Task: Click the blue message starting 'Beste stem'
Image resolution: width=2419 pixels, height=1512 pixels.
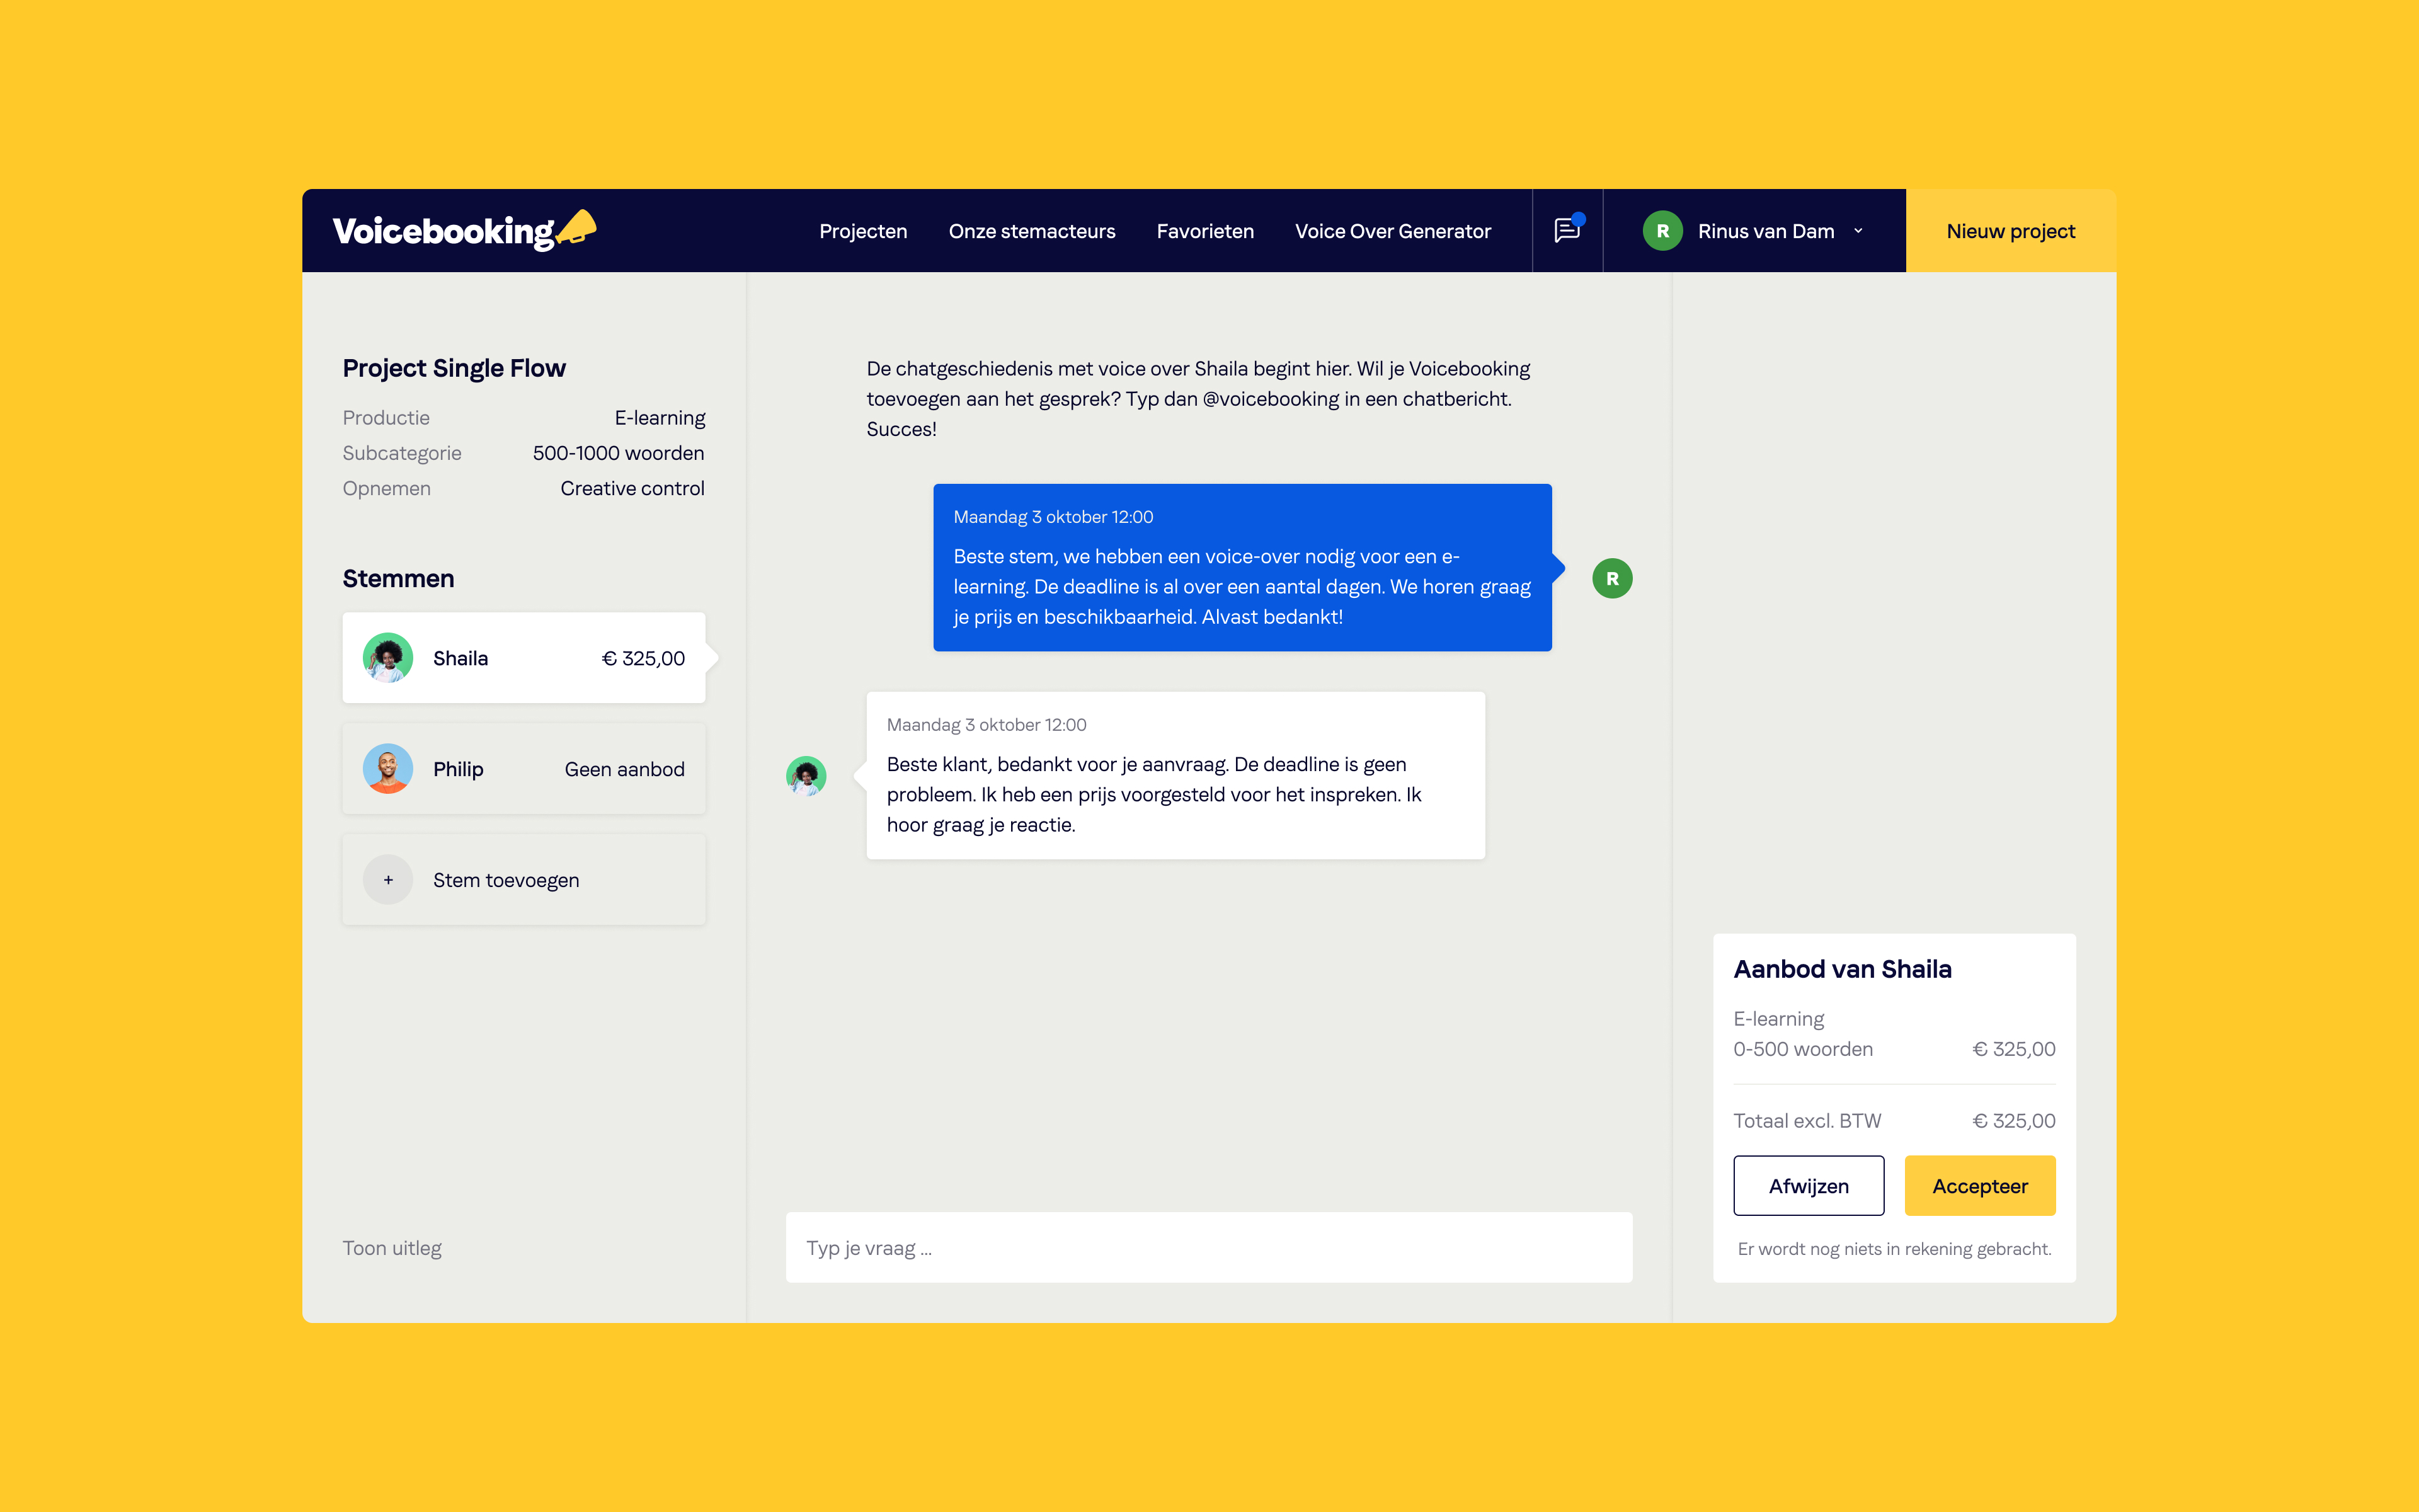Action: pyautogui.click(x=1242, y=568)
